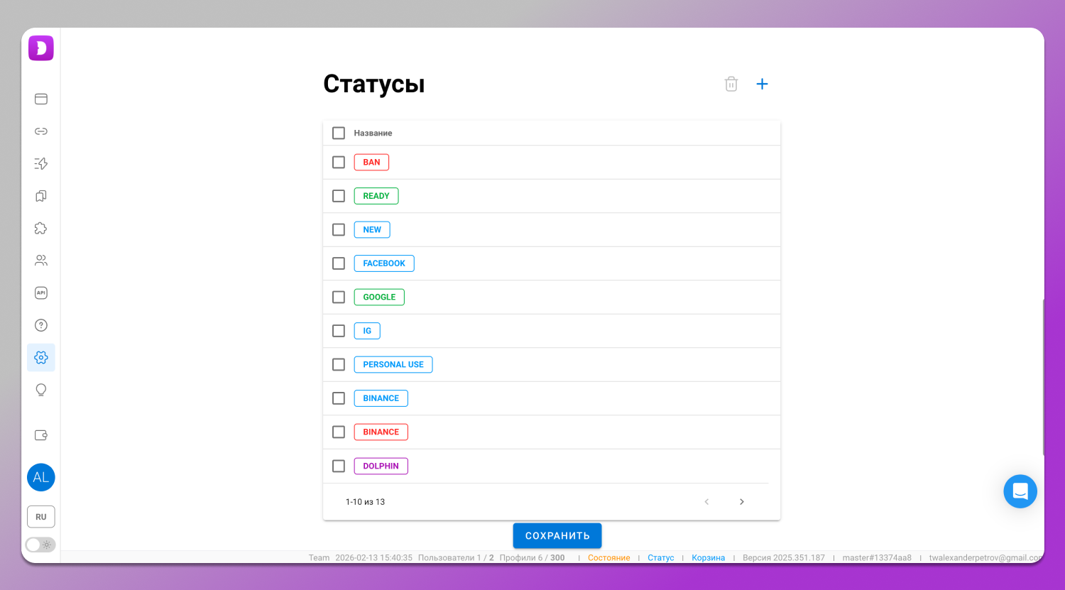This screenshot has width=1065, height=590.
Task: Open the API section from sidebar
Action: click(40, 293)
